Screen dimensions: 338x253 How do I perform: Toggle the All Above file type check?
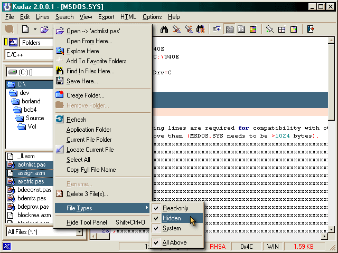177,242
